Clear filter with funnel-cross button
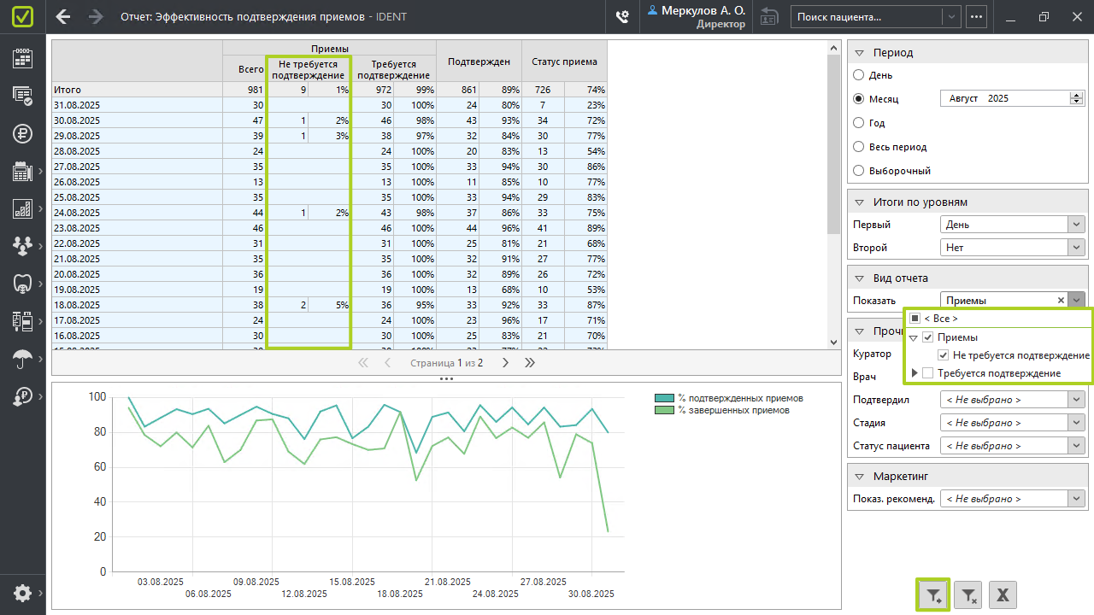 [x=968, y=594]
